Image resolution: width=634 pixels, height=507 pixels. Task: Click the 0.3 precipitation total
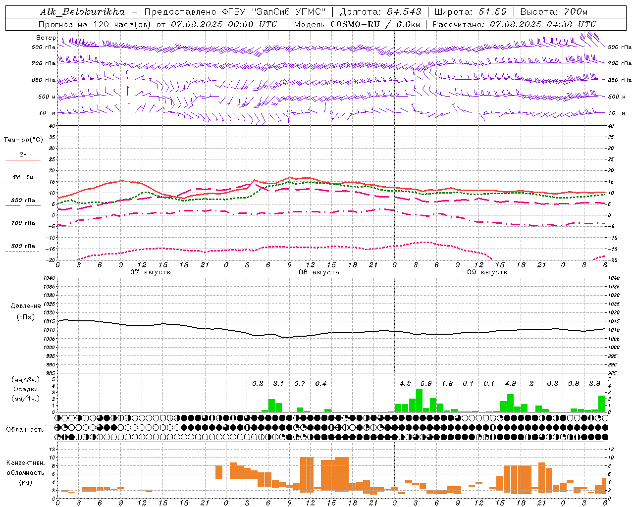(552, 383)
